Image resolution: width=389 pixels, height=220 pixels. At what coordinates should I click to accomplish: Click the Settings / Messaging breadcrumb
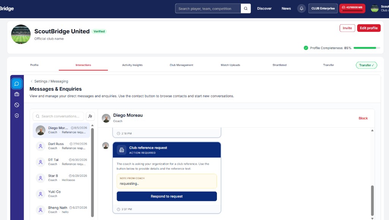click(51, 81)
